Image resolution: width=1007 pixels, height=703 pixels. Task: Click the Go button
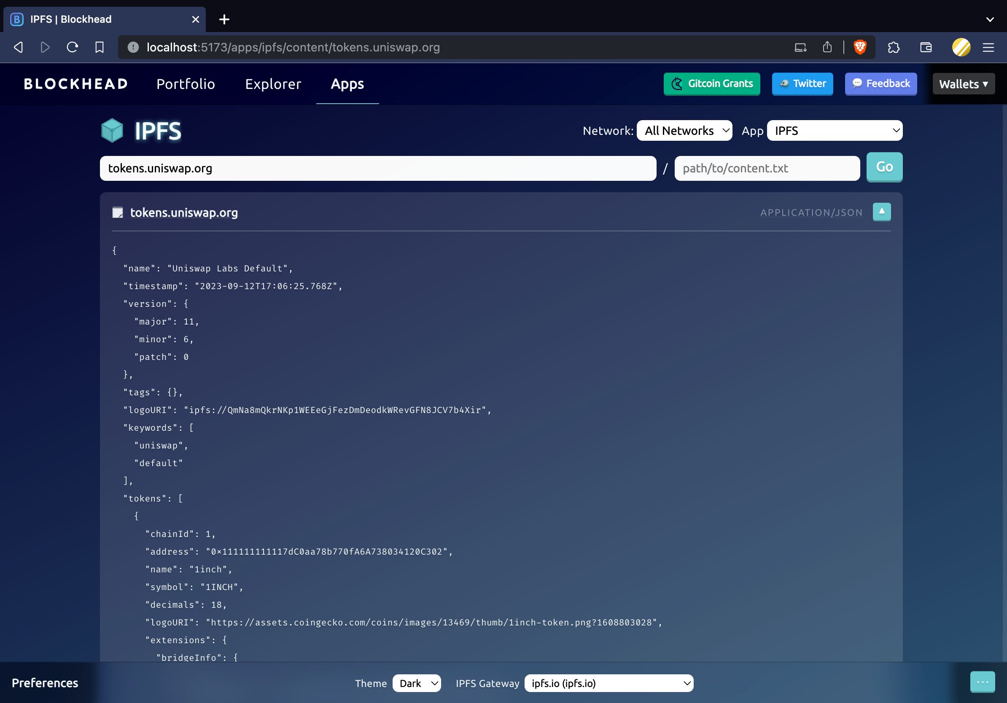[x=884, y=167]
